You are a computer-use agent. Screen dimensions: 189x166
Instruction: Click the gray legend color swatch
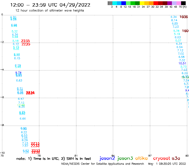pyautogui.click(x=110, y=3)
